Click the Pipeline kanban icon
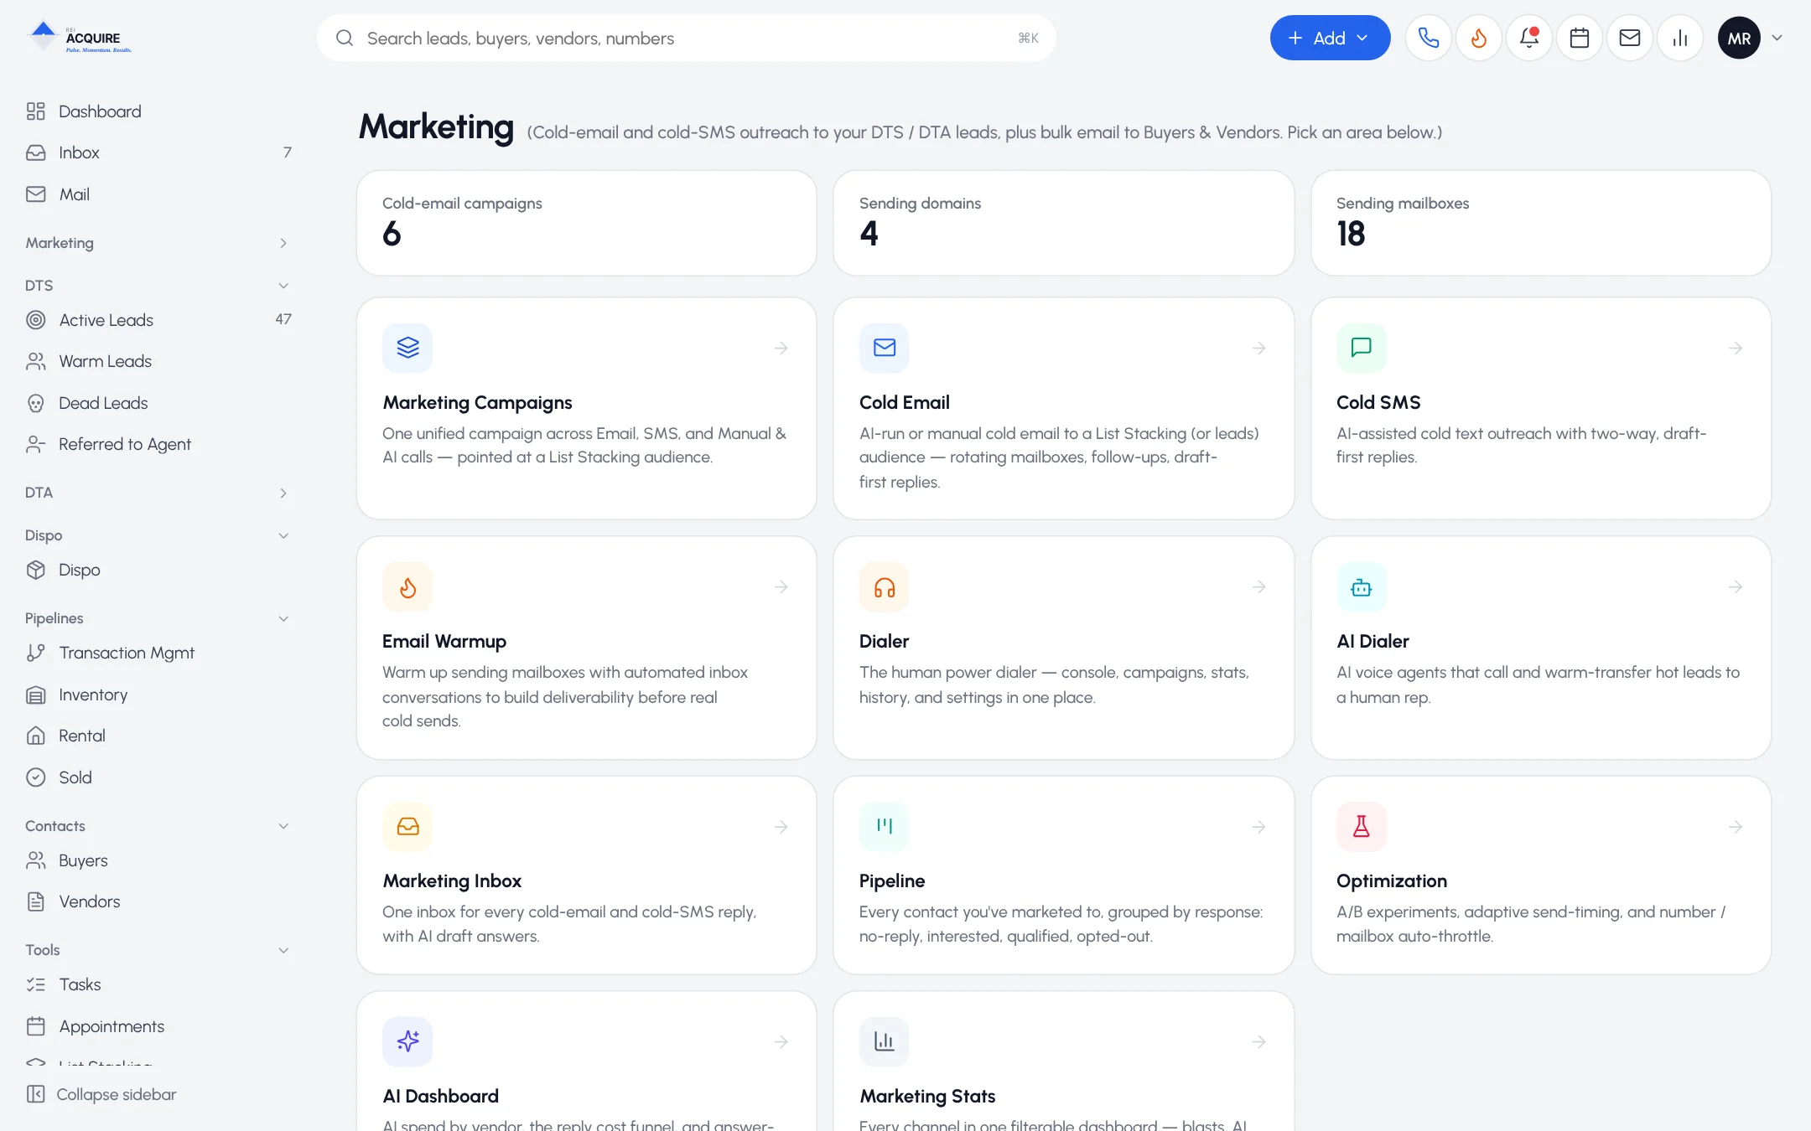Image resolution: width=1811 pixels, height=1131 pixels. pos(884,827)
